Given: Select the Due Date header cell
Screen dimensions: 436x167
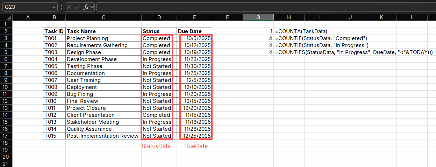Looking at the screenshot, I should click(194, 31).
